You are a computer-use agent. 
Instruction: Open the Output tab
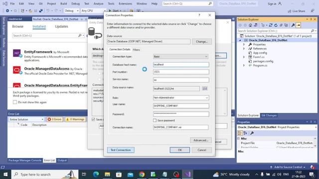point(62,160)
